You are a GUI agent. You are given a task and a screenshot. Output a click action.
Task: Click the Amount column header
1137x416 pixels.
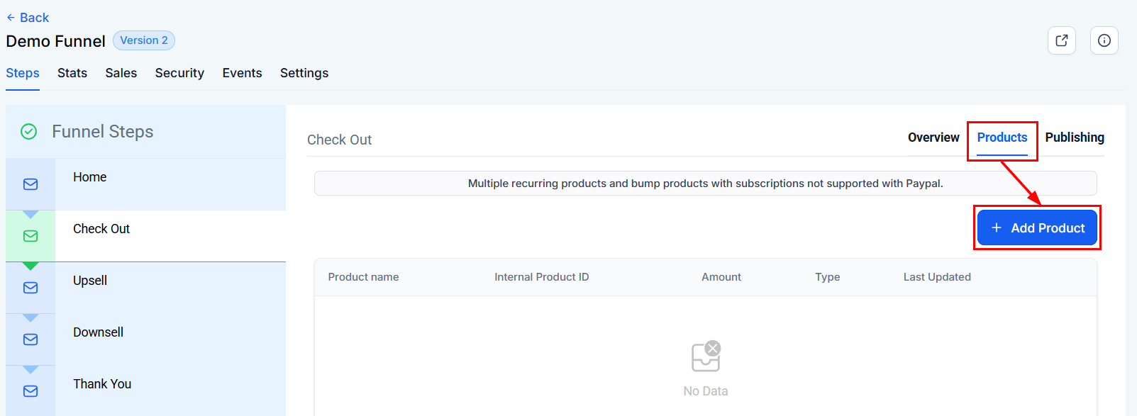(x=721, y=277)
